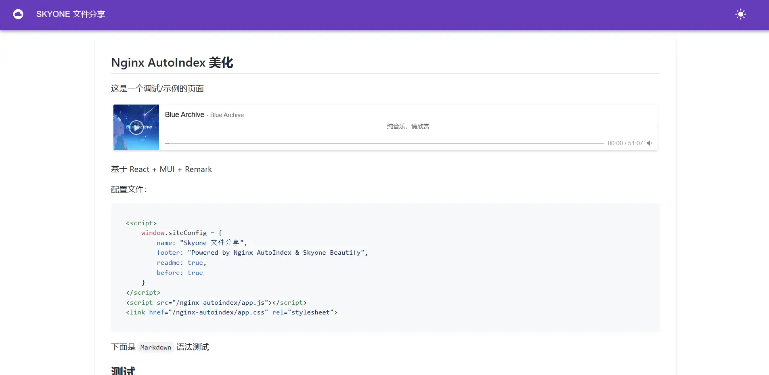Image resolution: width=769 pixels, height=375 pixels.
Task: Click the window.siteConfig code line
Action: click(x=181, y=233)
